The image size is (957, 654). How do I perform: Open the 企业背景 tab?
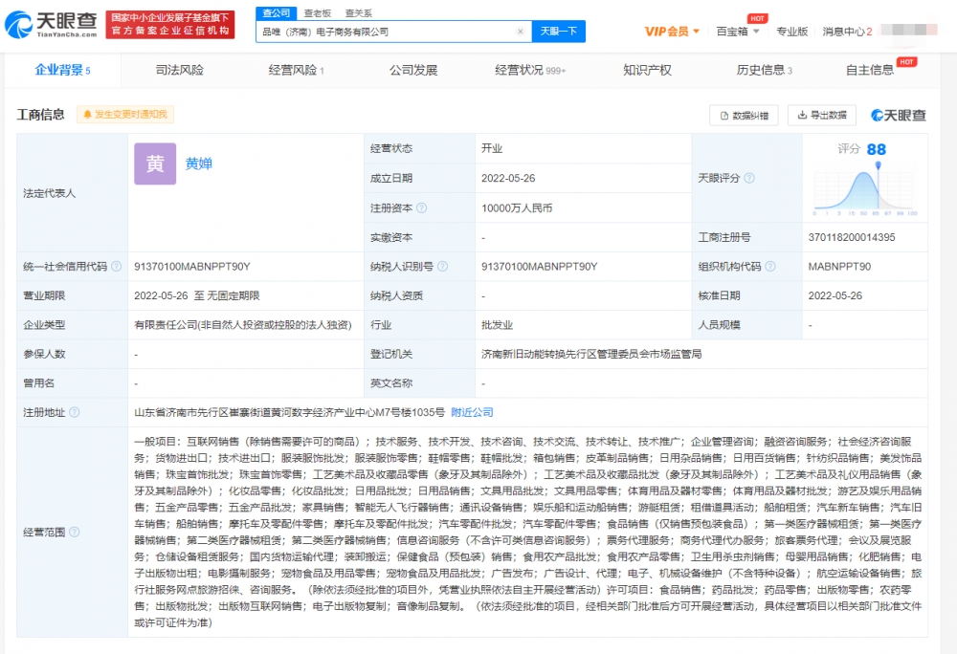click(63, 70)
